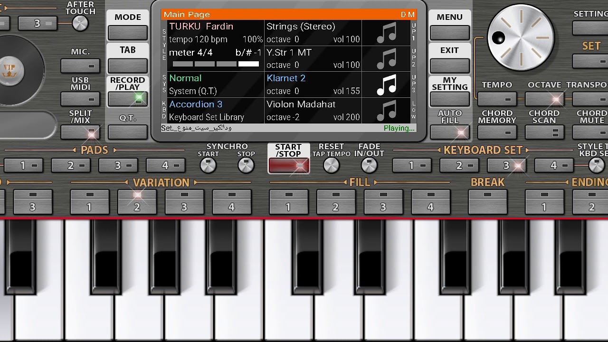Click the meter beat progress indicator
Viewport: 608px width, 342px height.
pos(216,64)
